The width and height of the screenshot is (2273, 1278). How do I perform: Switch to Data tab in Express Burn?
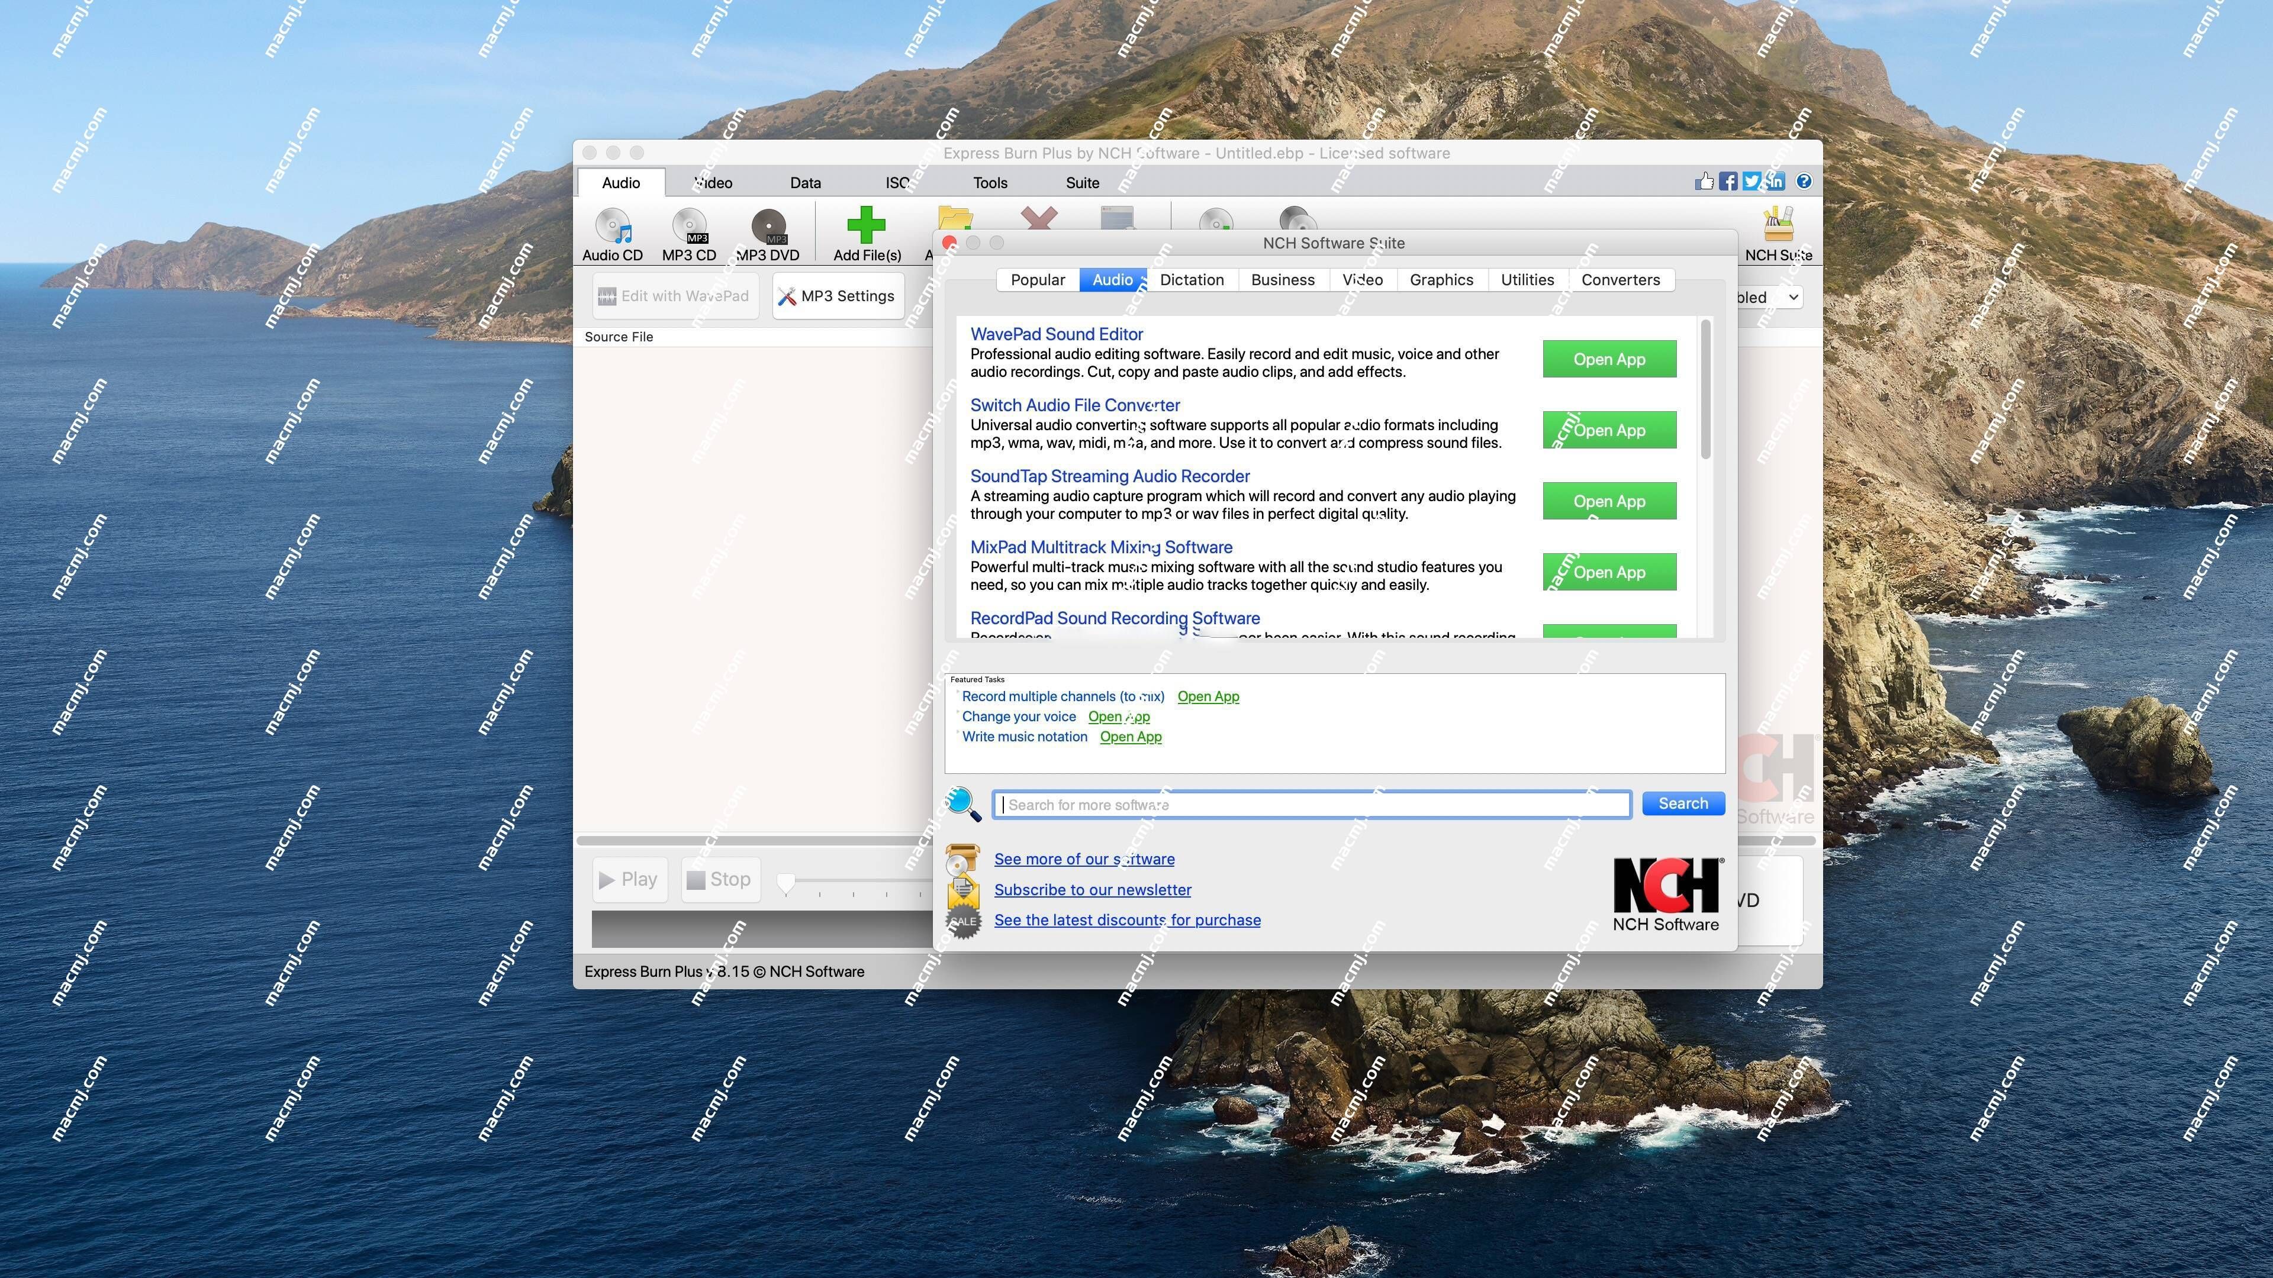805,183
